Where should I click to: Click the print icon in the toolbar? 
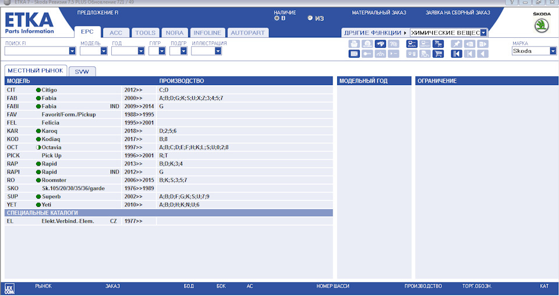354,44
